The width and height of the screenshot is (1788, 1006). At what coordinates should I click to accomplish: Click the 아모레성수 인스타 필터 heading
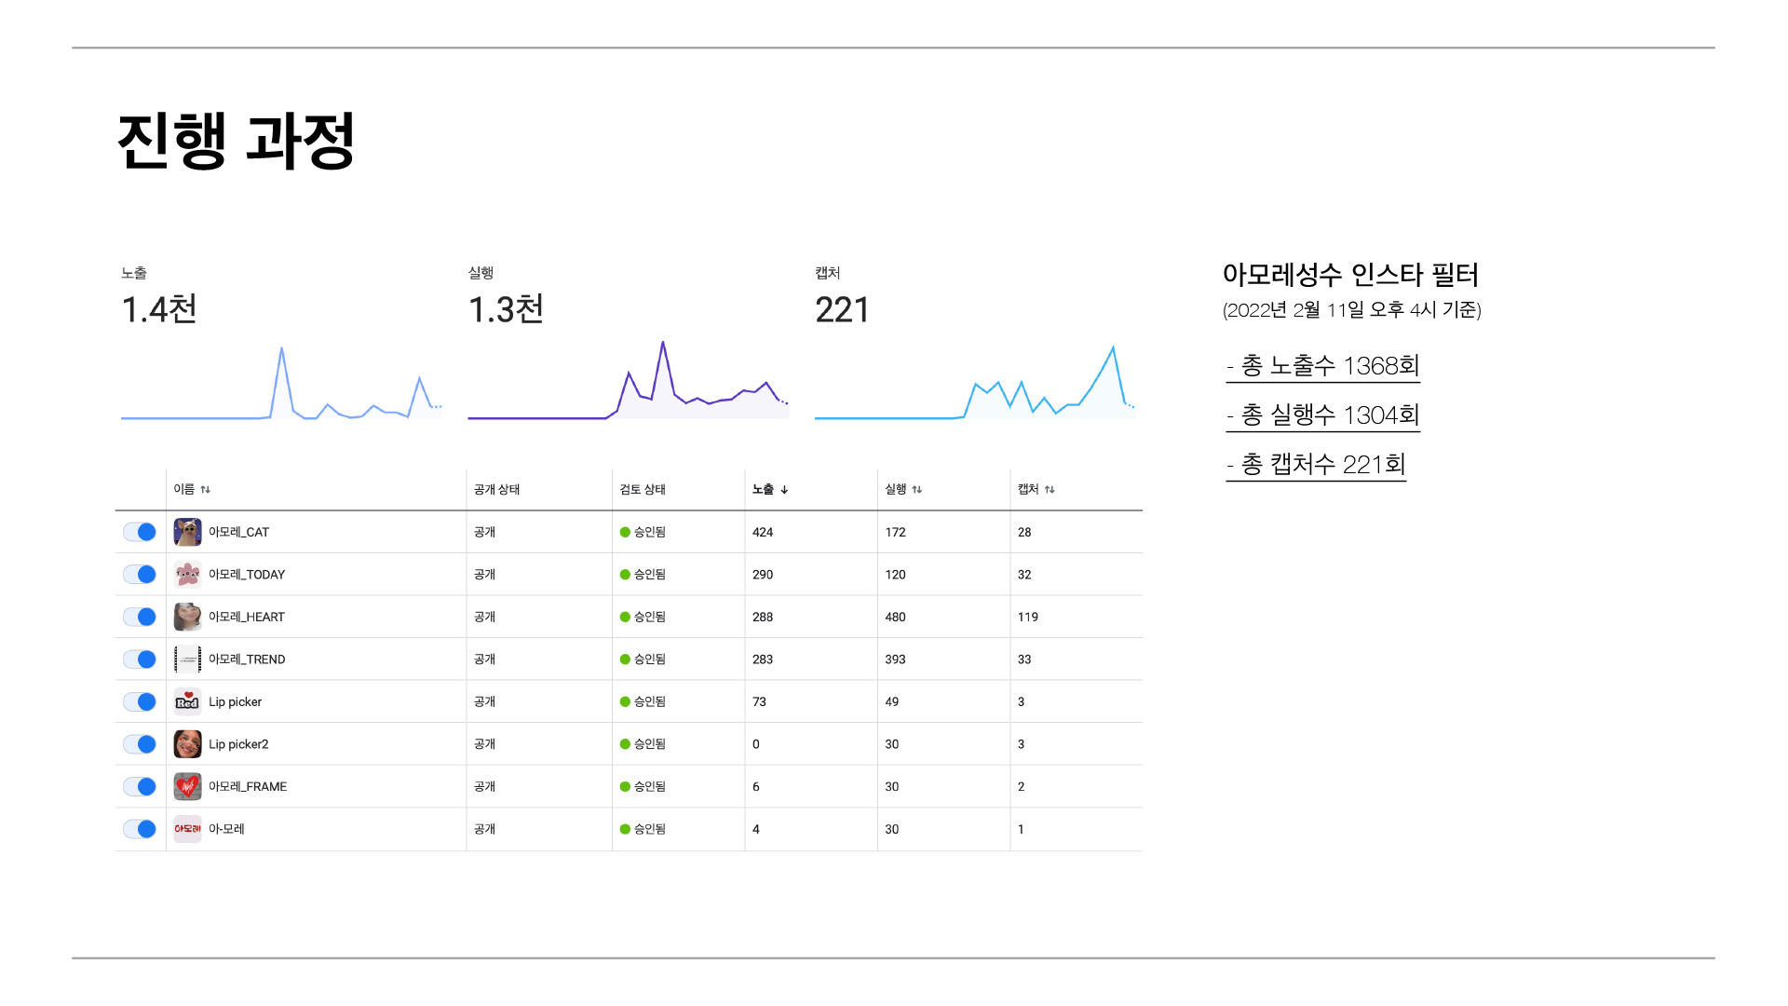click(1350, 275)
